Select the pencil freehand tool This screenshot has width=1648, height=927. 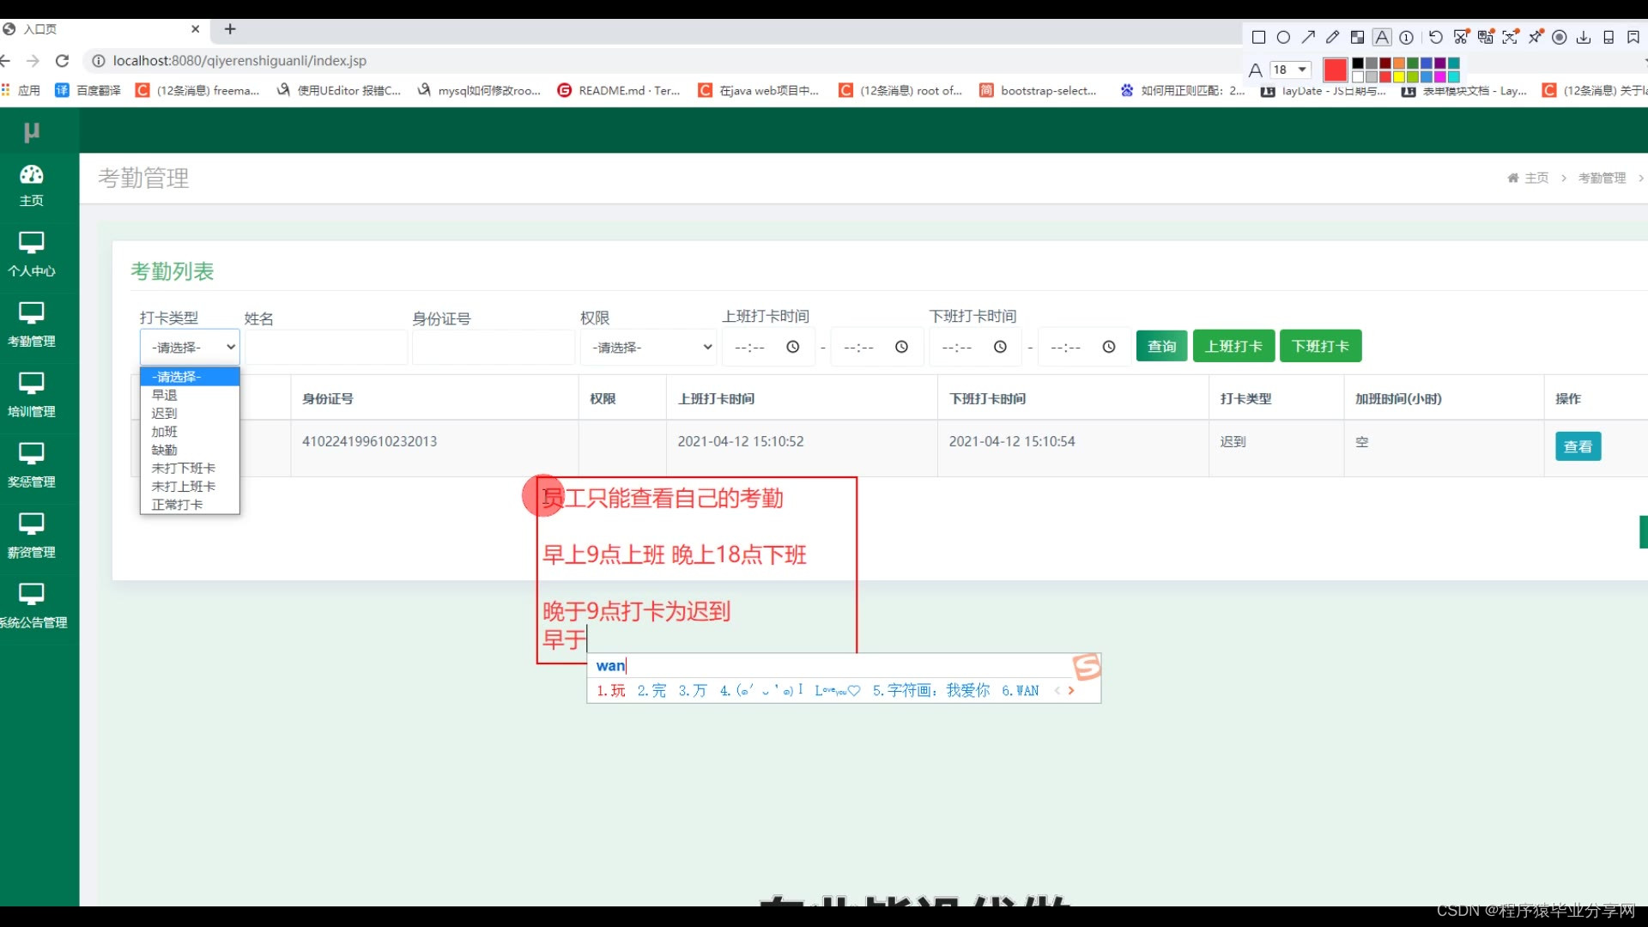1332,37
